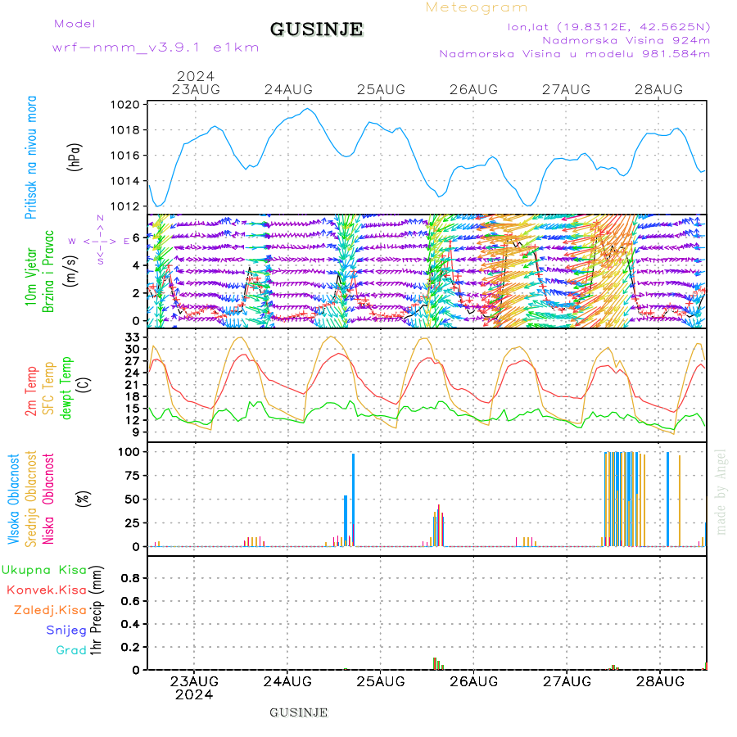The height and width of the screenshot is (737, 737).
Task: Click the dewpt Temp legend label
Action: [x=66, y=388]
